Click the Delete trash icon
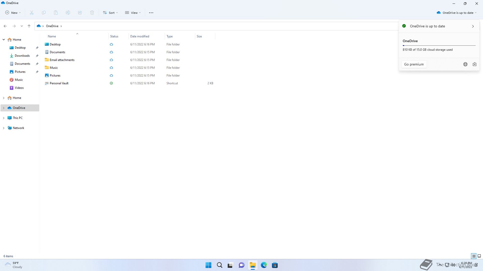 [x=92, y=13]
